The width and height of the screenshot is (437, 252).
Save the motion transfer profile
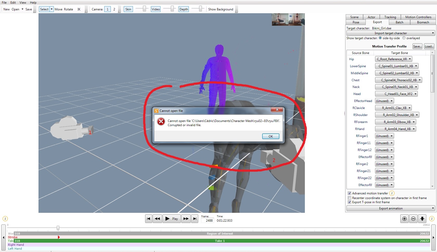[x=417, y=46]
